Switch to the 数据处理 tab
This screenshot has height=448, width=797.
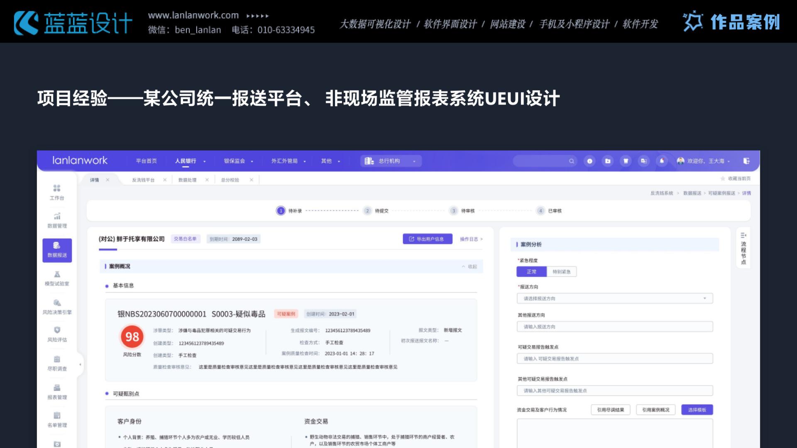[x=187, y=180]
